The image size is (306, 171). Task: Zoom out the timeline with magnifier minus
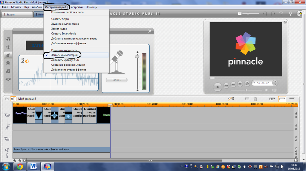20,161
